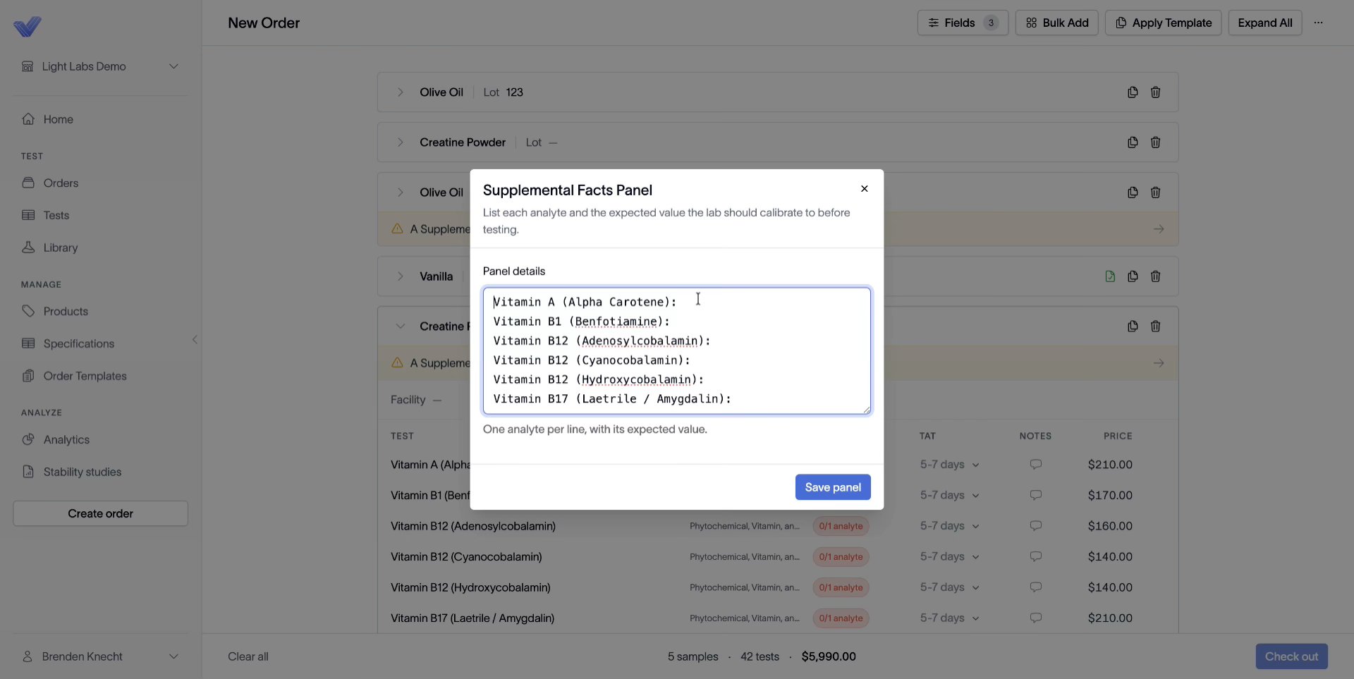
Task: Expand the Olive Oil Lot 123 sample row
Action: [400, 92]
